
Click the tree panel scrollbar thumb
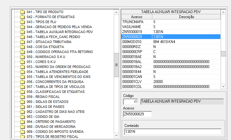pyautogui.click(x=116, y=65)
